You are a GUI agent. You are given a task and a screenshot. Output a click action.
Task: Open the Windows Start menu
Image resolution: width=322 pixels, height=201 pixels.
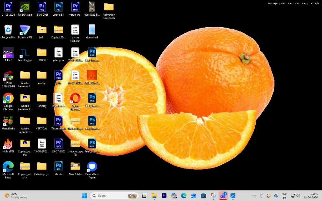tap(84, 196)
